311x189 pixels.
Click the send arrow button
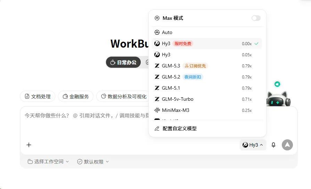click(x=287, y=145)
